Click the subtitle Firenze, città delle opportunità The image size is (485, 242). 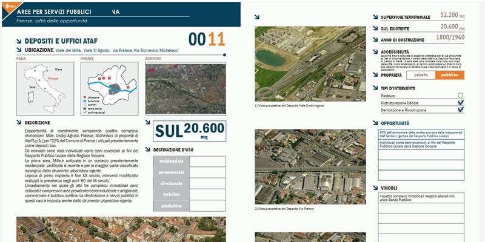(x=52, y=21)
